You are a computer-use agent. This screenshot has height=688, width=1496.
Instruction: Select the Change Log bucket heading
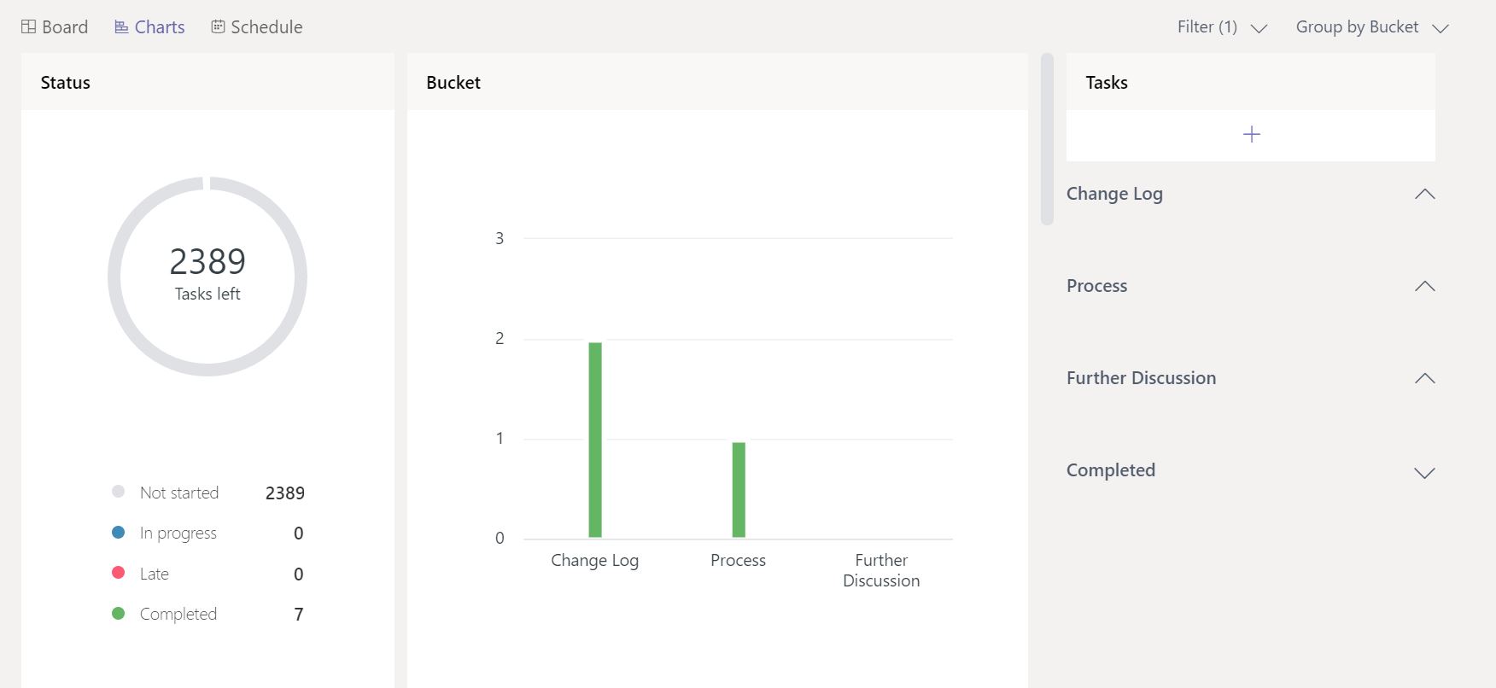tap(1114, 195)
